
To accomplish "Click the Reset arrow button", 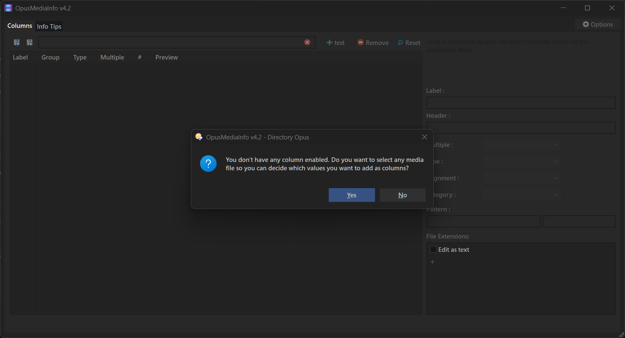I will pos(409,43).
